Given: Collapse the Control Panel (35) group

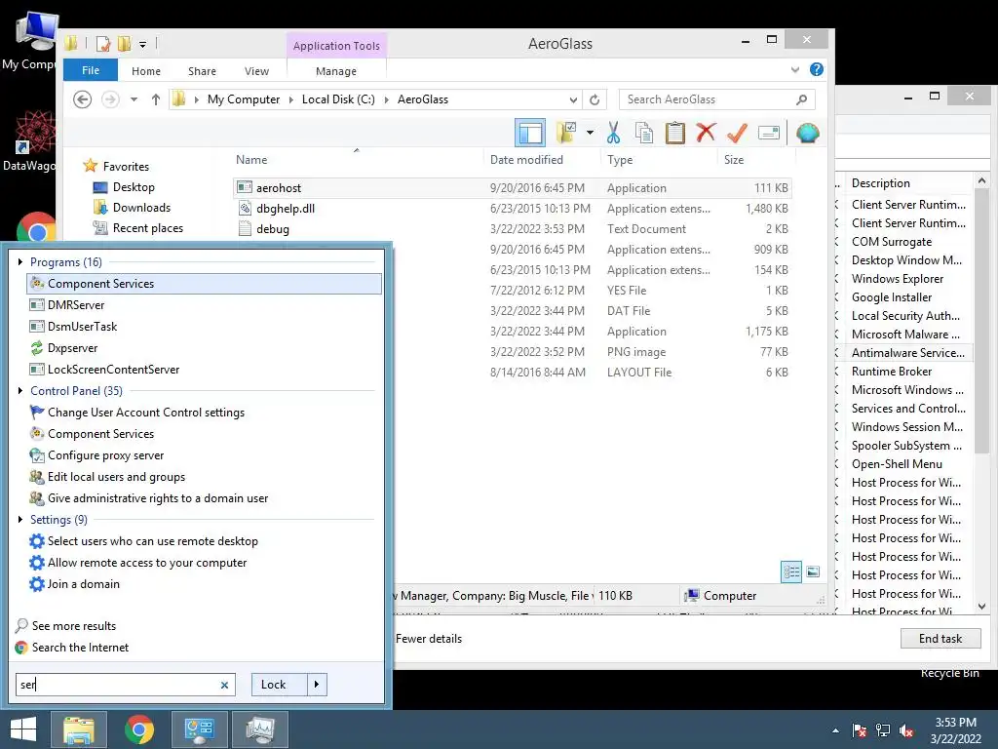Looking at the screenshot, I should pos(20,390).
